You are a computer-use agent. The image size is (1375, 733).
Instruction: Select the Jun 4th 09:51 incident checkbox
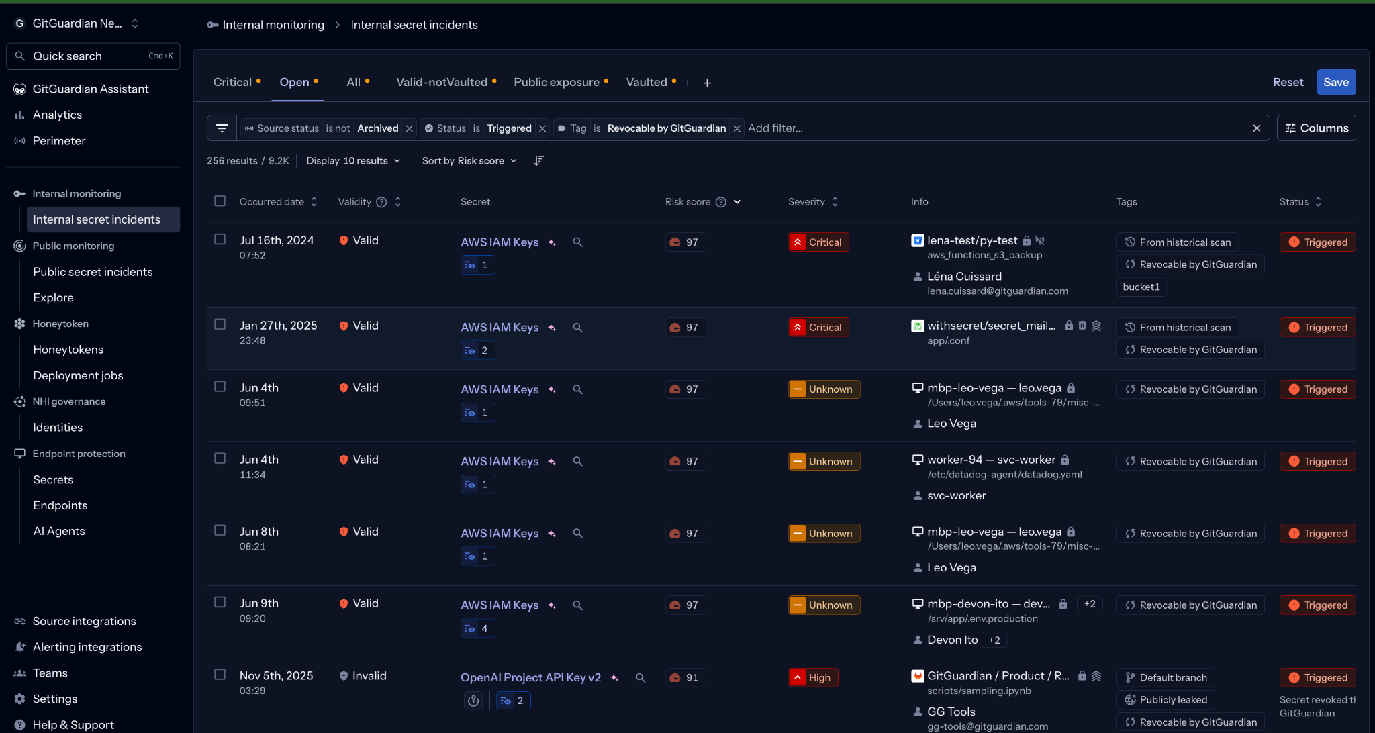coord(220,387)
